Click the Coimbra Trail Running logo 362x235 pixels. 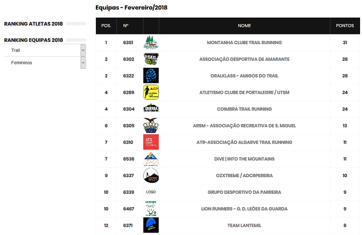[x=151, y=109]
